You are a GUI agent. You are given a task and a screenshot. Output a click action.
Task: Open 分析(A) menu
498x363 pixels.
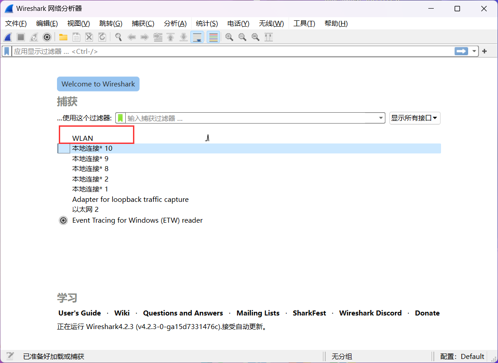coord(175,24)
